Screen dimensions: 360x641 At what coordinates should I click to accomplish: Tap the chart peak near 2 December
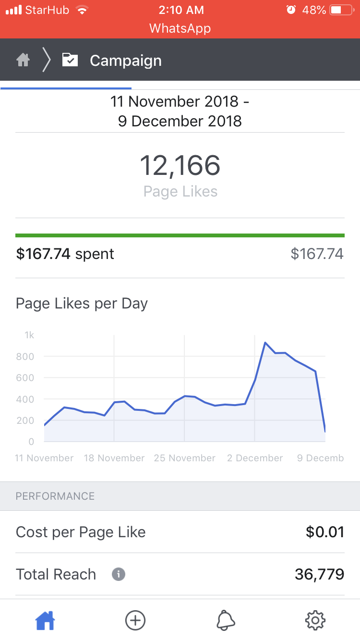tap(265, 343)
